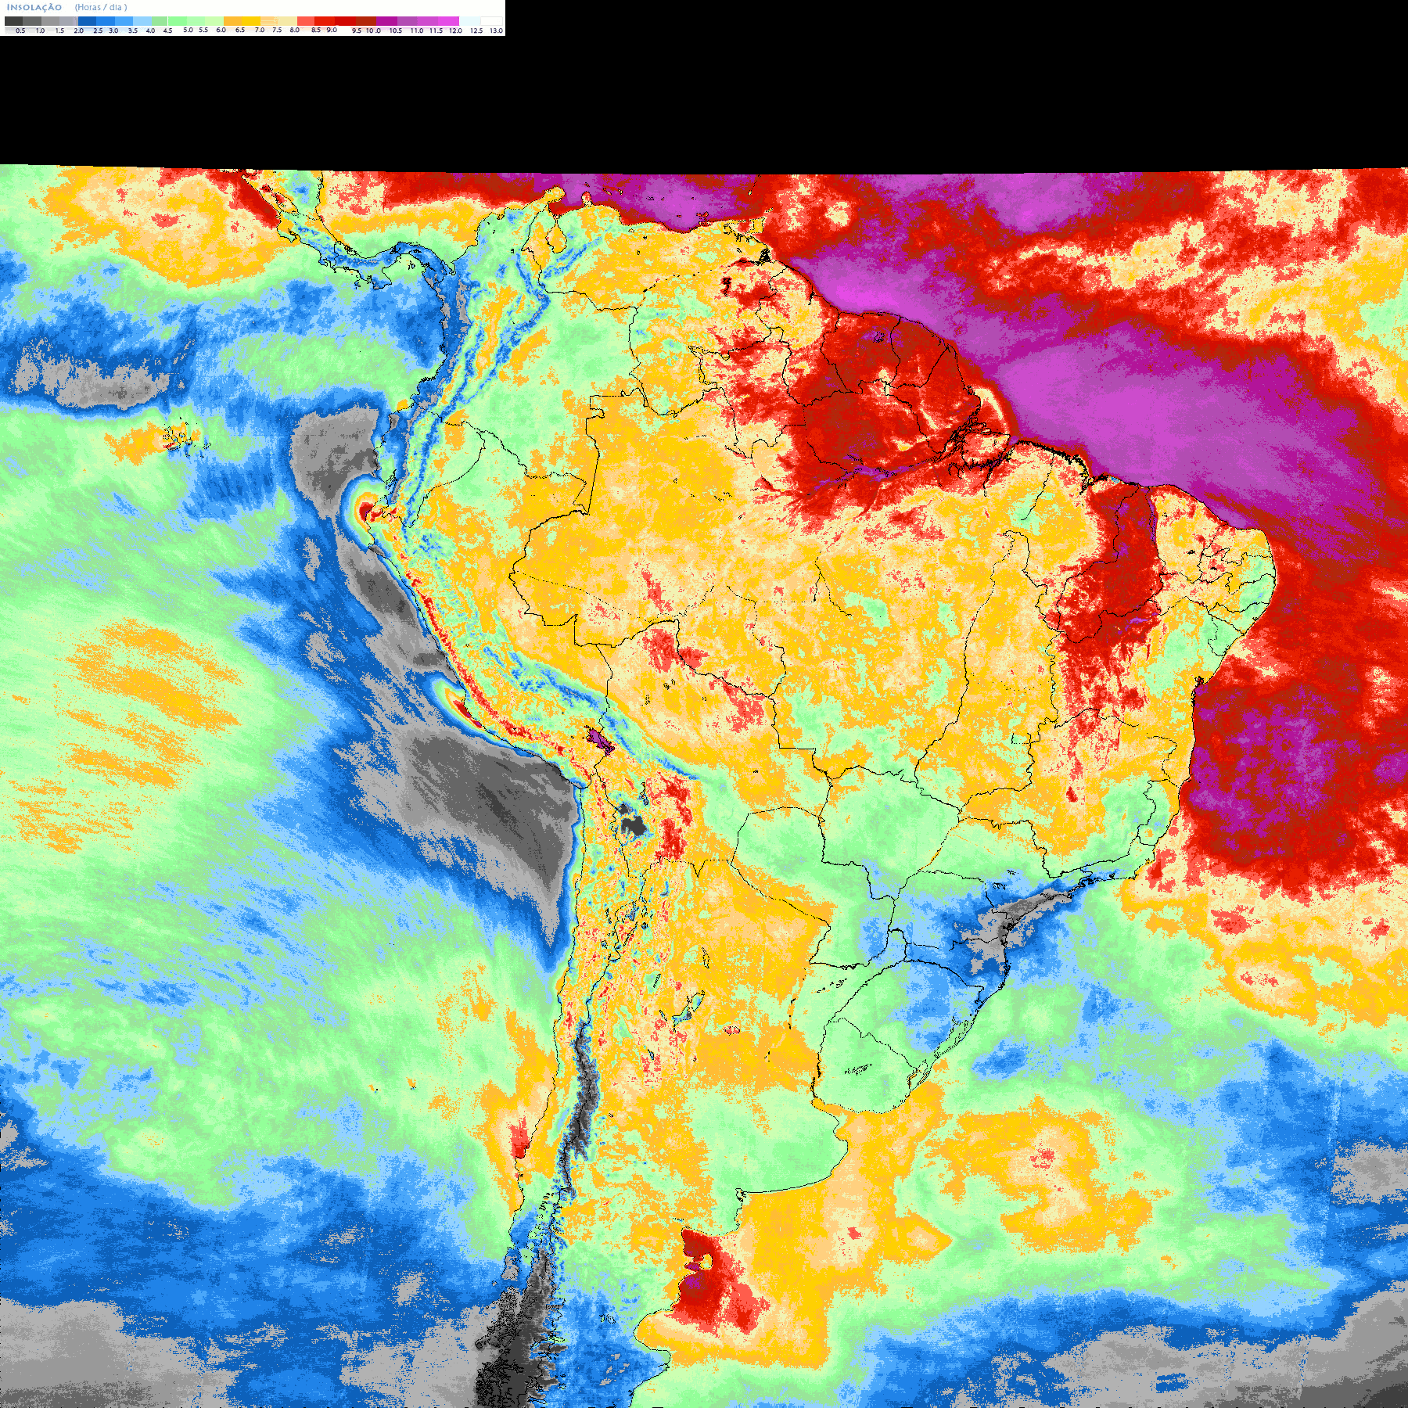This screenshot has height=1408, width=1408.
Task: Select the bright red 9.0 hours legend swatch
Action: [325, 21]
